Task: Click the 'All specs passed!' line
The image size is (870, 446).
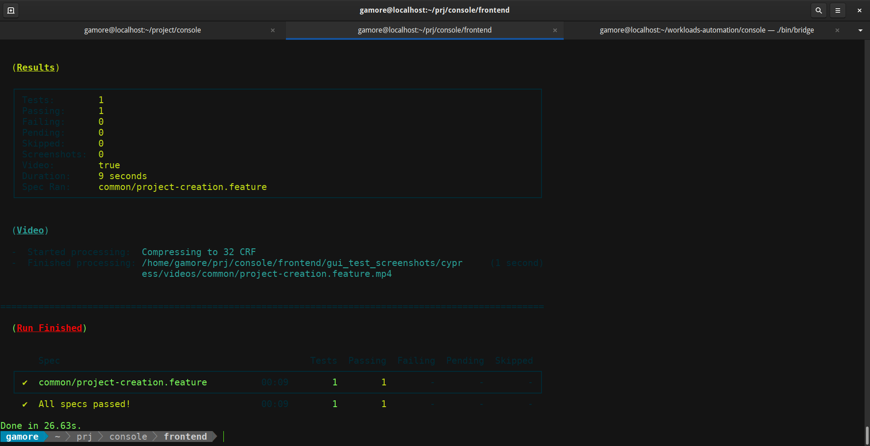Action: (84, 404)
